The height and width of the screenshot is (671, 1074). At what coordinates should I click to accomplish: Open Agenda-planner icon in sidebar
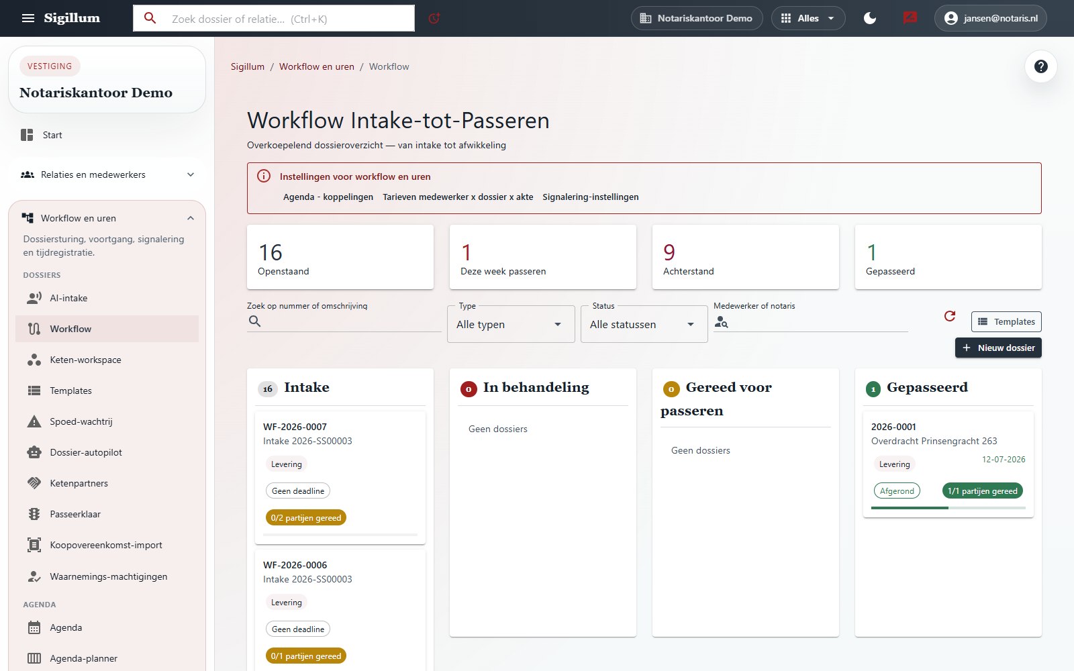[34, 658]
